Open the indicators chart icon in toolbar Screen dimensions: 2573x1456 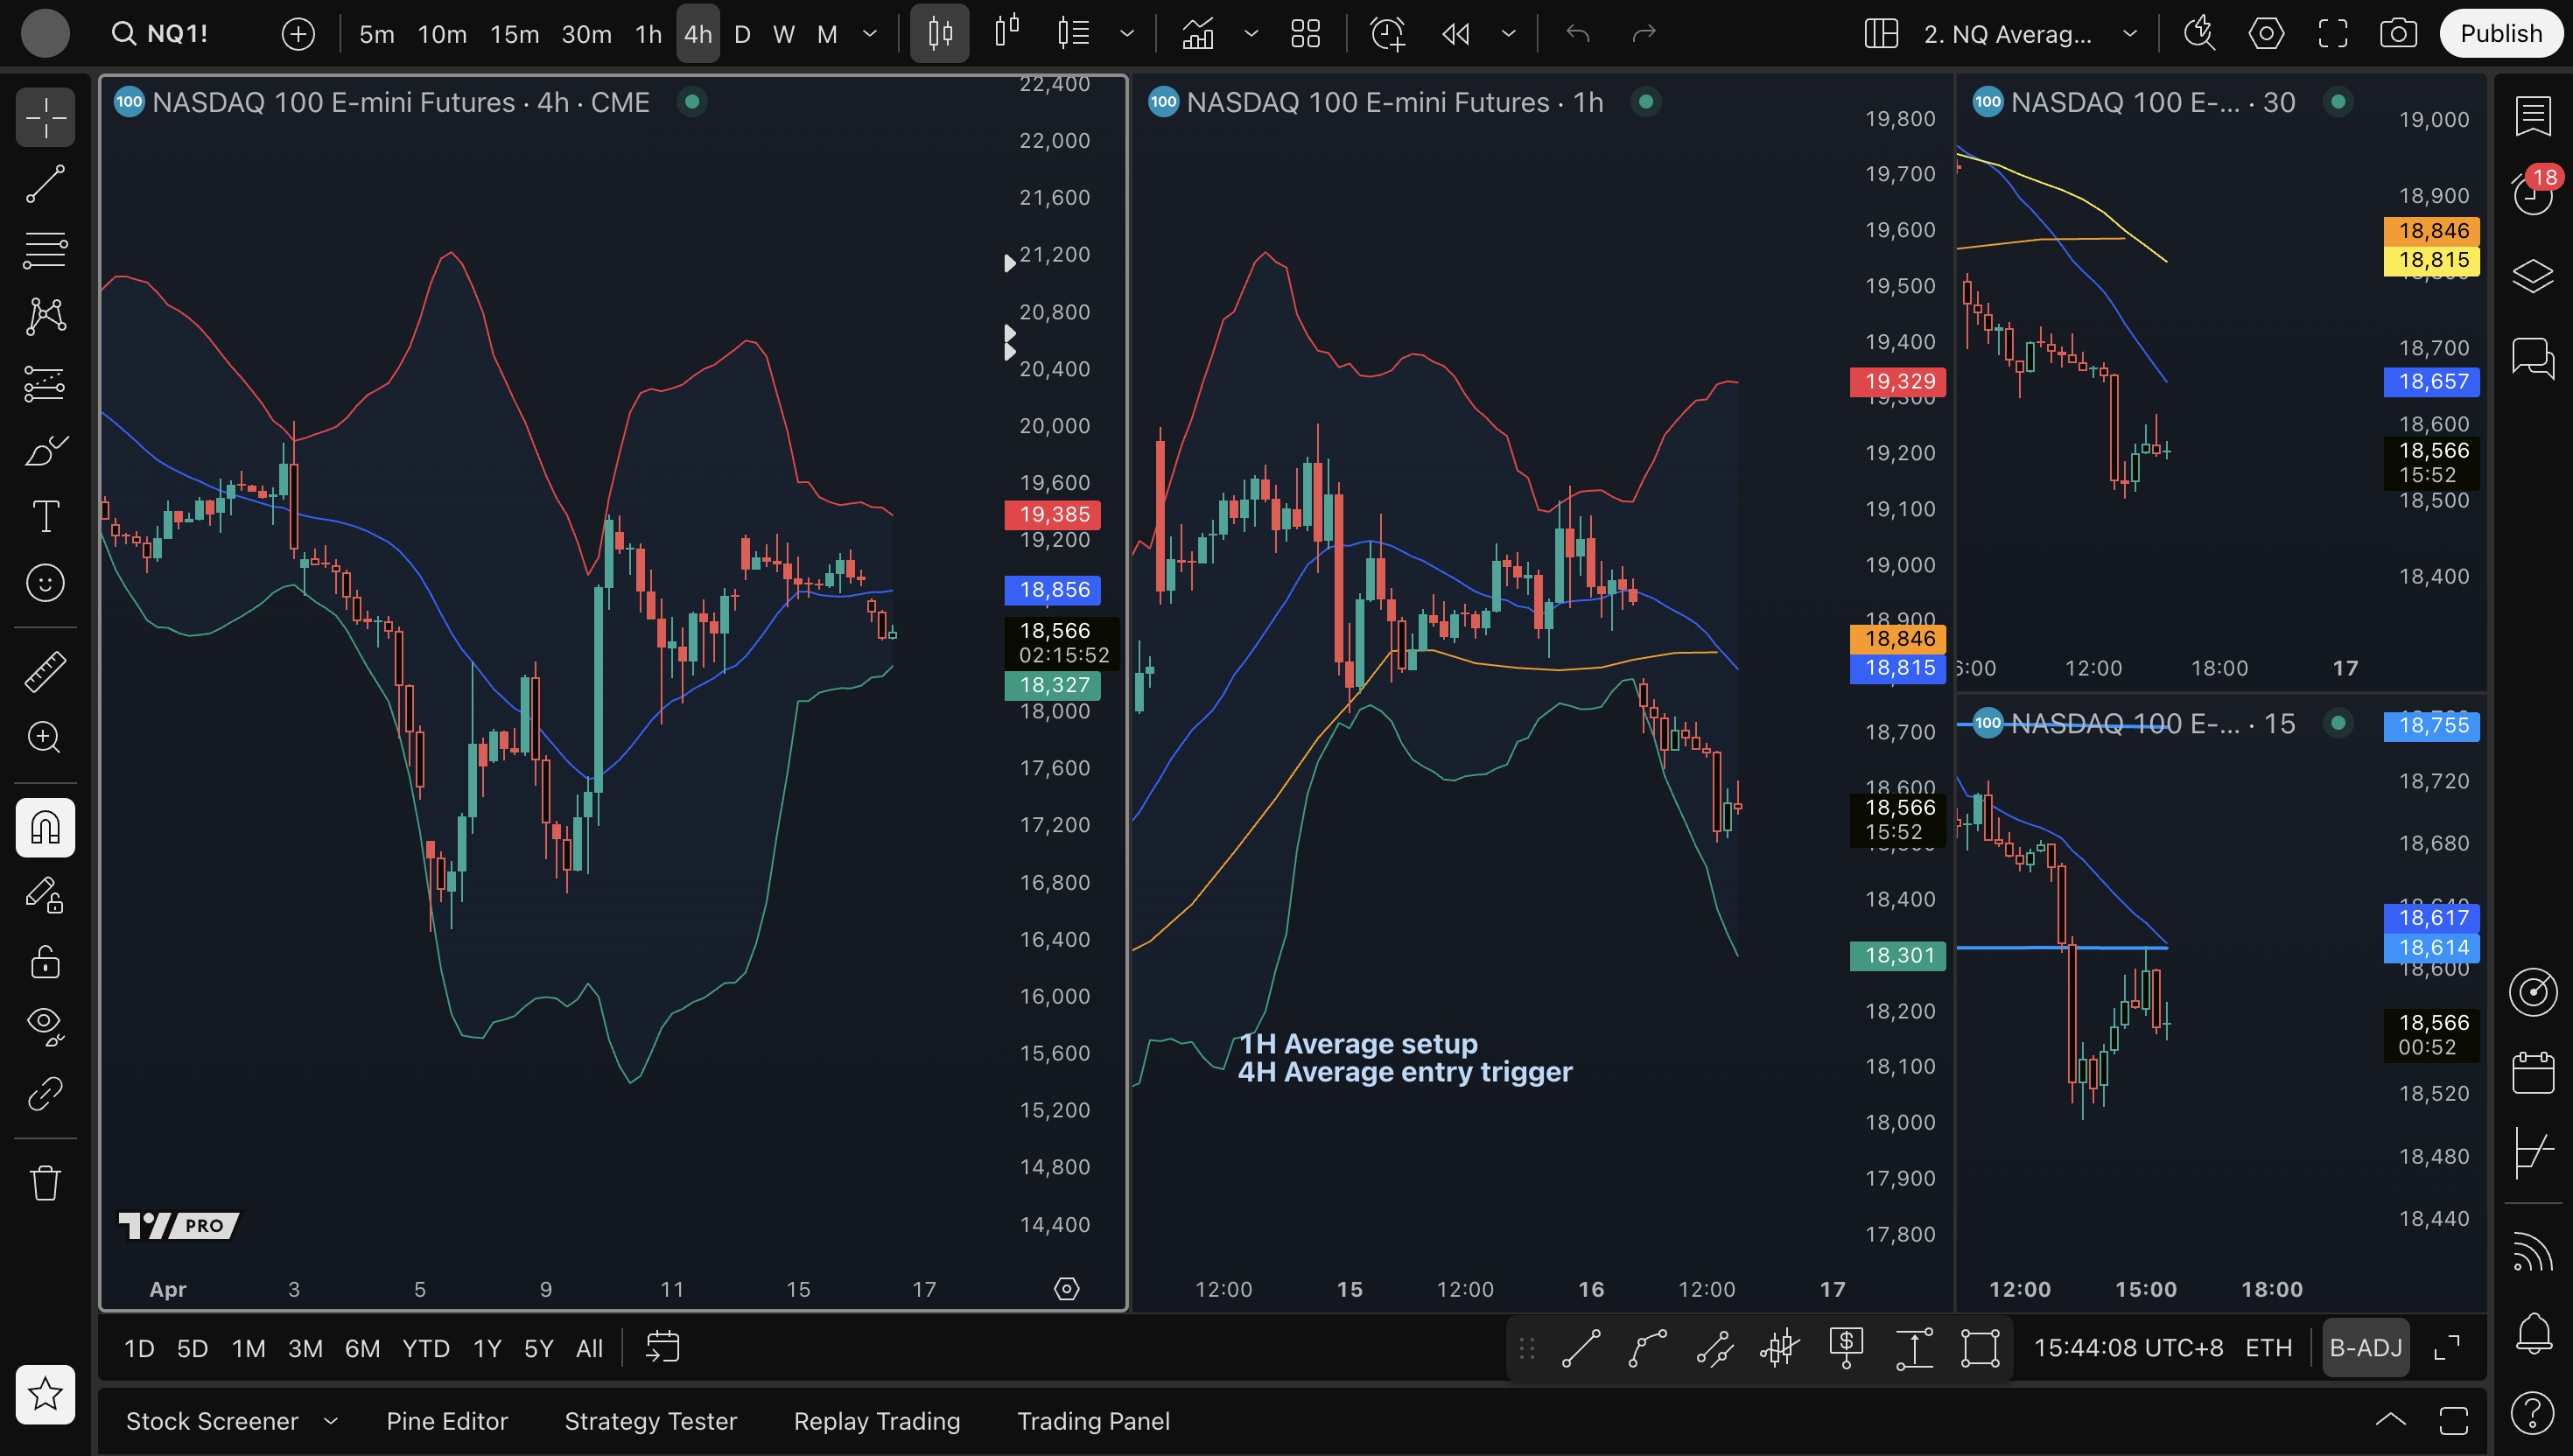click(1197, 34)
